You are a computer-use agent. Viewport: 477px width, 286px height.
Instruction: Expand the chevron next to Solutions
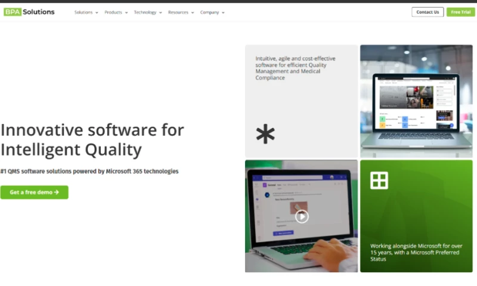coord(97,13)
